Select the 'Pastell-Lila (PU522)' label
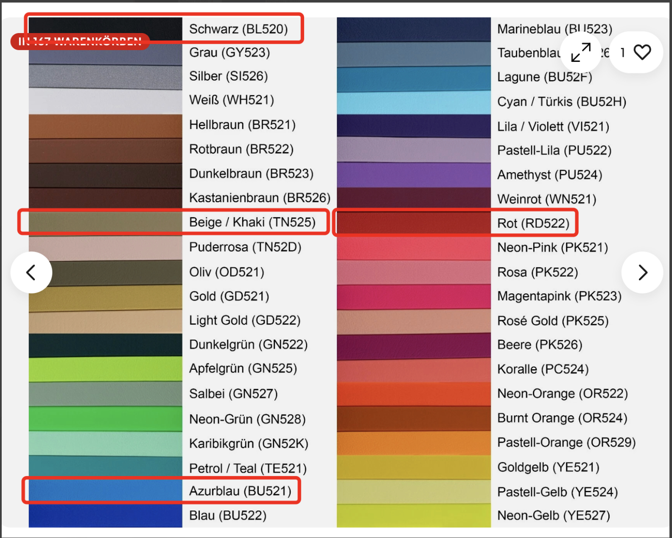Image resolution: width=672 pixels, height=538 pixels. [554, 151]
